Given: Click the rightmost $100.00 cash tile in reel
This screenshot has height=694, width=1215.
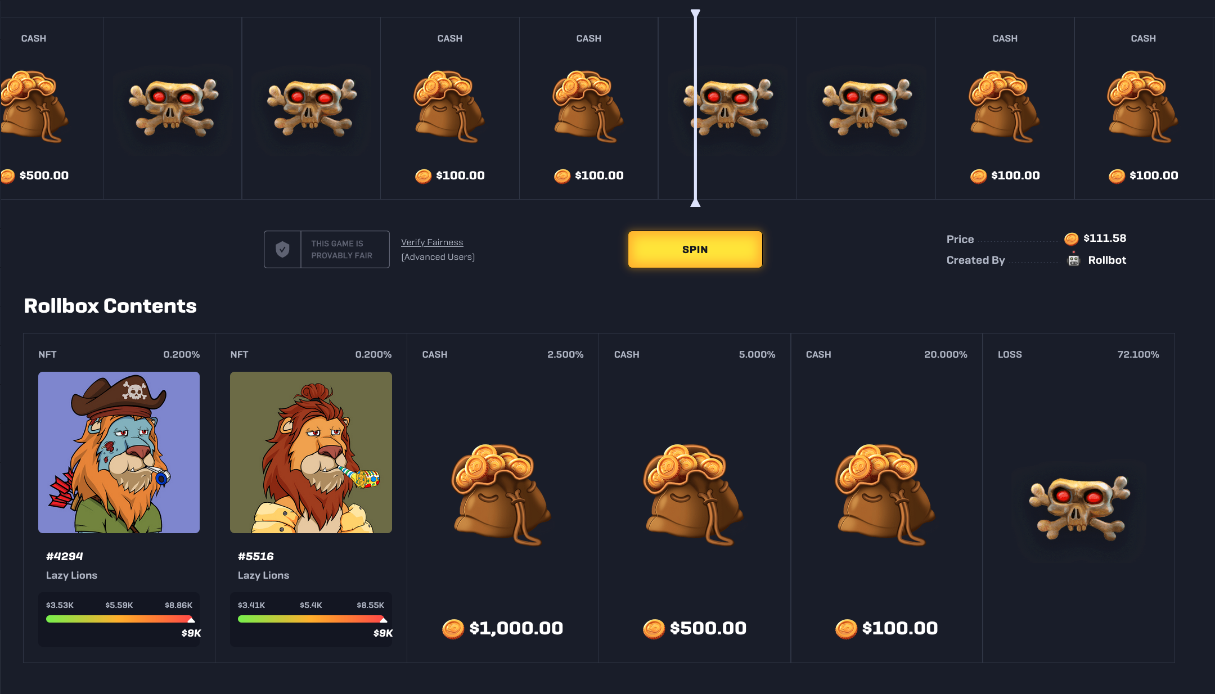Looking at the screenshot, I should 1144,108.
